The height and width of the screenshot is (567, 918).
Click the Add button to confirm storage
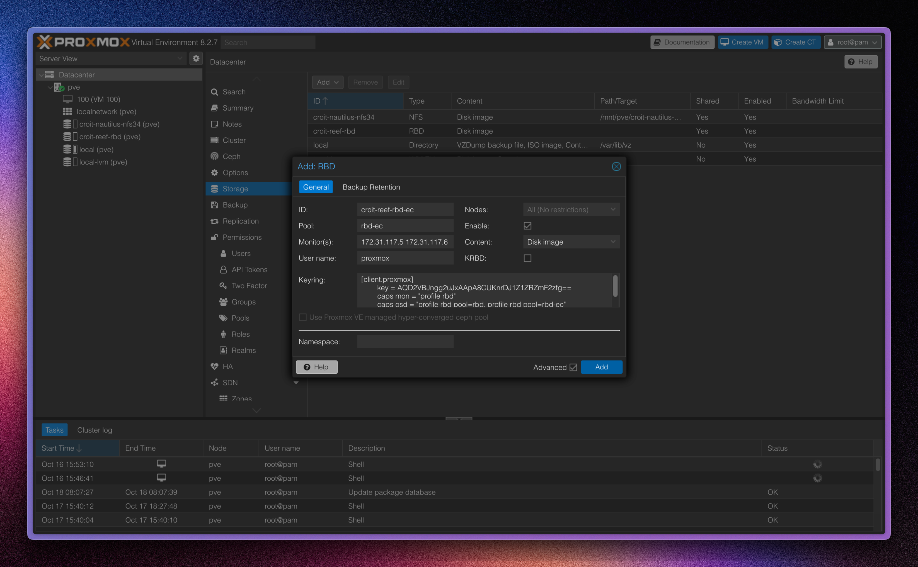601,366
